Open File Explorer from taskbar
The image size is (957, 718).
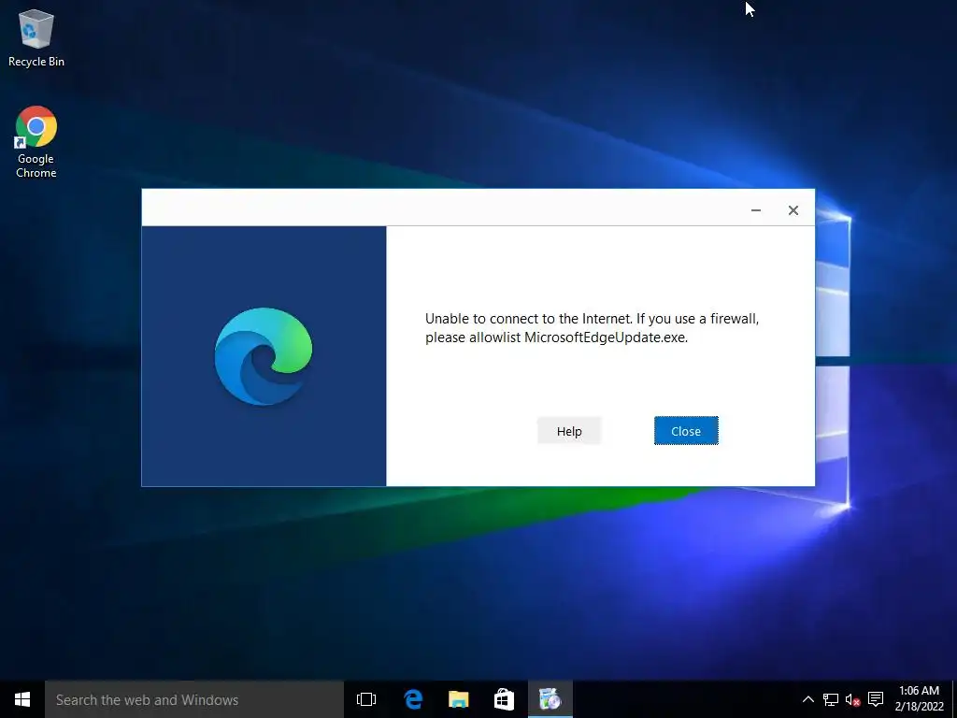pos(458,699)
